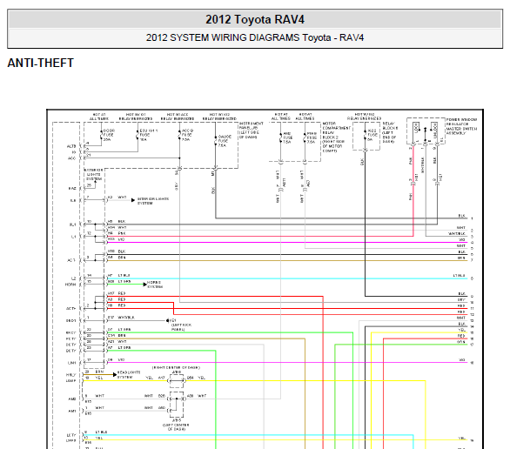Click POWER WINDOW REGULATOR MASTER SWITCH ASSEMBLY label
The height and width of the screenshot is (449, 530).
click(461, 126)
